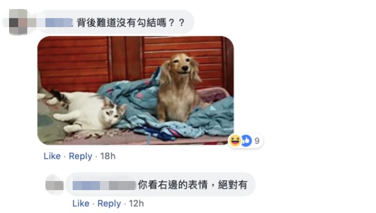376x213 pixels.
Task: Click the cat's striped tail in photo
Action: pyautogui.click(x=59, y=97)
